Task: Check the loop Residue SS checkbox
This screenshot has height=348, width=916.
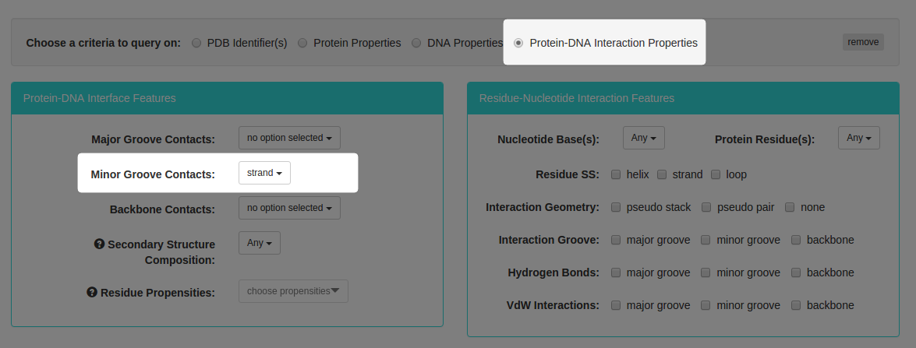Action: coord(716,174)
